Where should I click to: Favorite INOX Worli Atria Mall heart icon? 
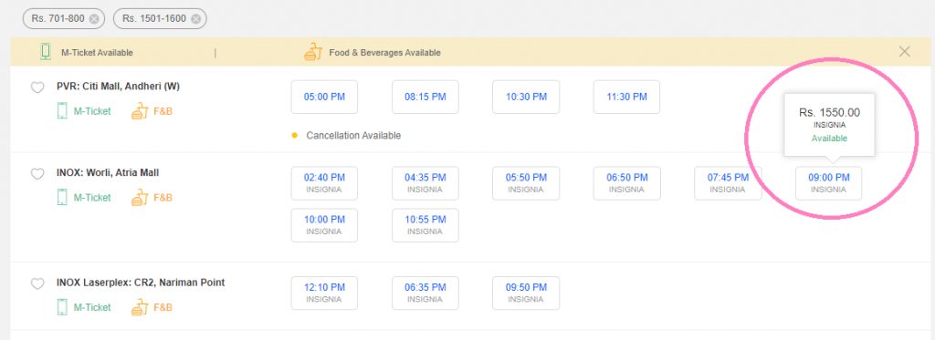[37, 174]
